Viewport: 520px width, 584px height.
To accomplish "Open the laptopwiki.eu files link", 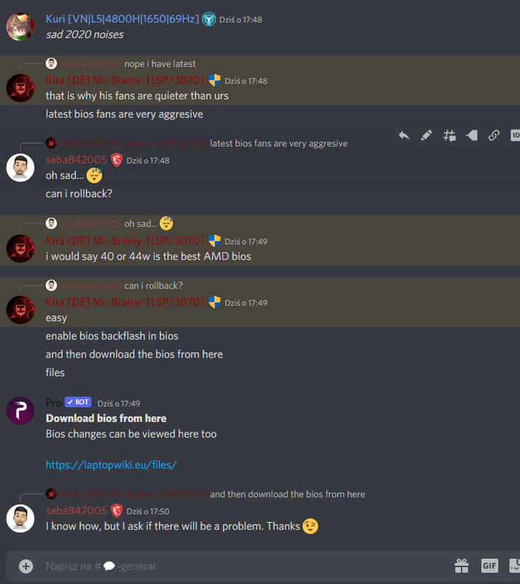I will pyautogui.click(x=111, y=465).
